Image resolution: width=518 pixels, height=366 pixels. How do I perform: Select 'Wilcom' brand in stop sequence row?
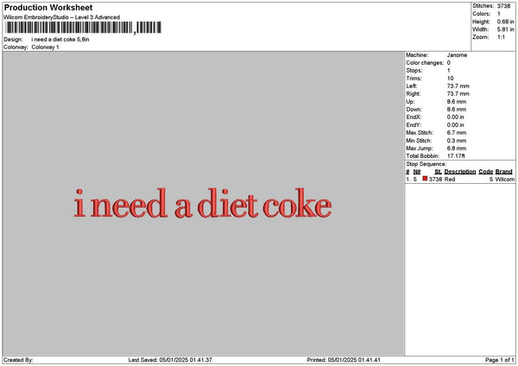coord(505,179)
